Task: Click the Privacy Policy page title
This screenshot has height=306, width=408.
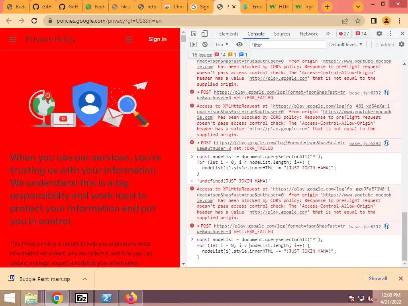Action: point(51,39)
